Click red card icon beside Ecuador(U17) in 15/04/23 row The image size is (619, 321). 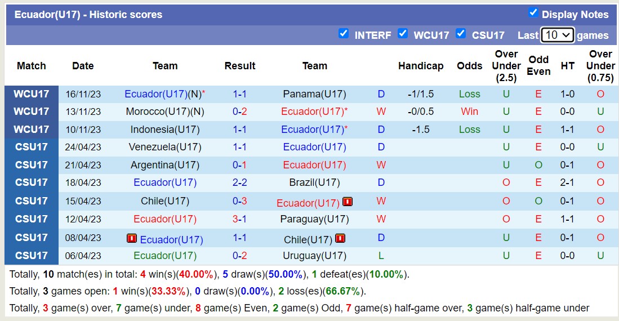[x=348, y=202]
